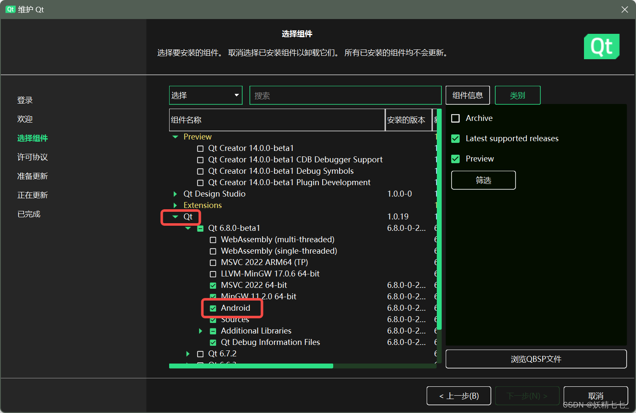Click the Qt version 1.0.19 cell
This screenshot has width=636, height=413.
pyautogui.click(x=398, y=217)
